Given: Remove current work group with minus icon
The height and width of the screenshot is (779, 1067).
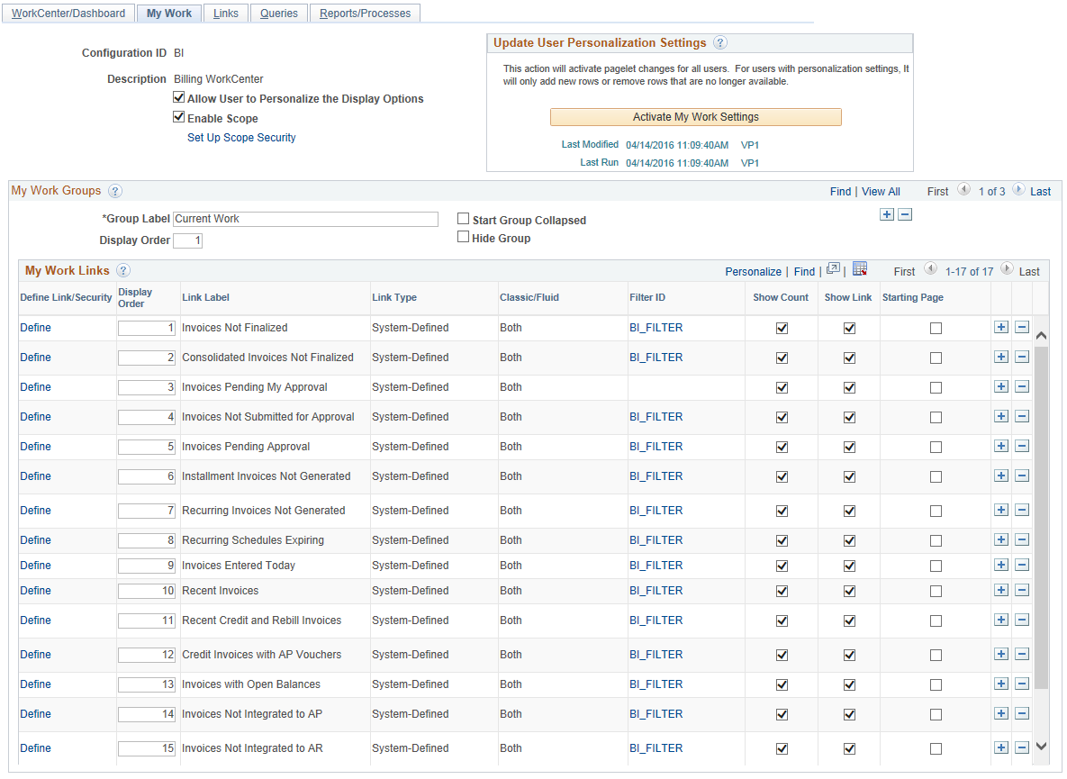Looking at the screenshot, I should [x=905, y=214].
